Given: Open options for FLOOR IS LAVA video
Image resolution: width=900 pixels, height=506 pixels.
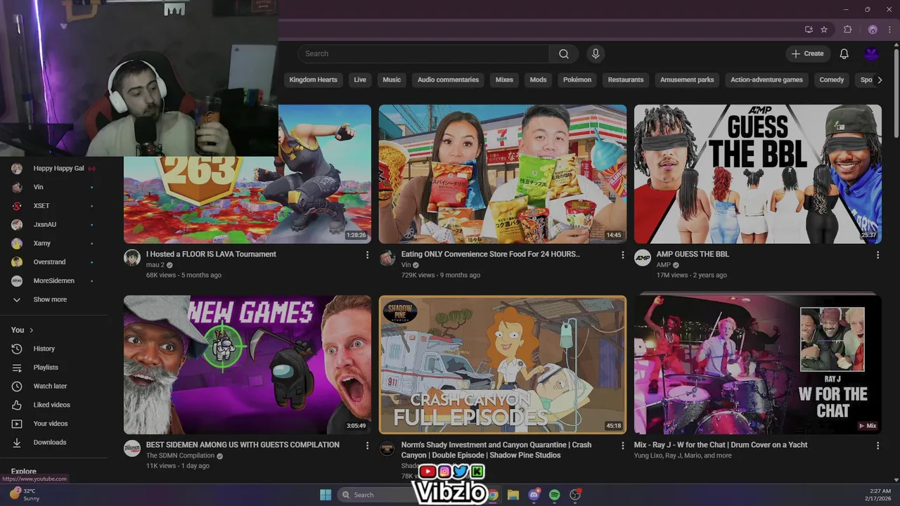Looking at the screenshot, I should (x=367, y=255).
